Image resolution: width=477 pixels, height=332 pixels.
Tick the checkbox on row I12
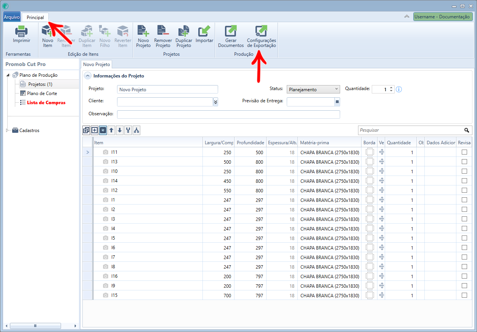[x=464, y=190]
